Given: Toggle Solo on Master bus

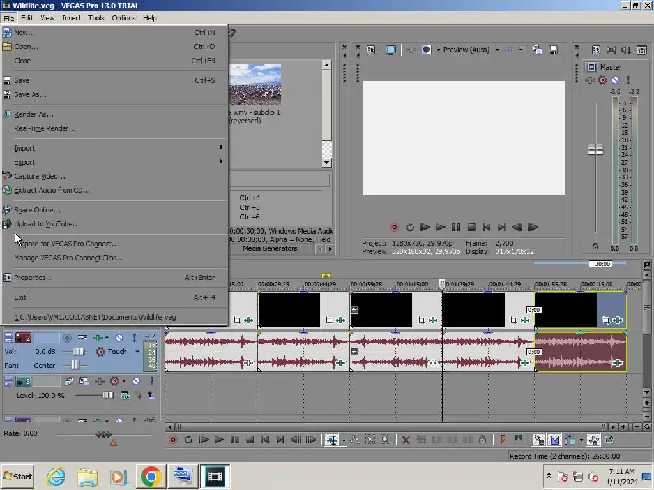Looking at the screenshot, I should point(628,80).
